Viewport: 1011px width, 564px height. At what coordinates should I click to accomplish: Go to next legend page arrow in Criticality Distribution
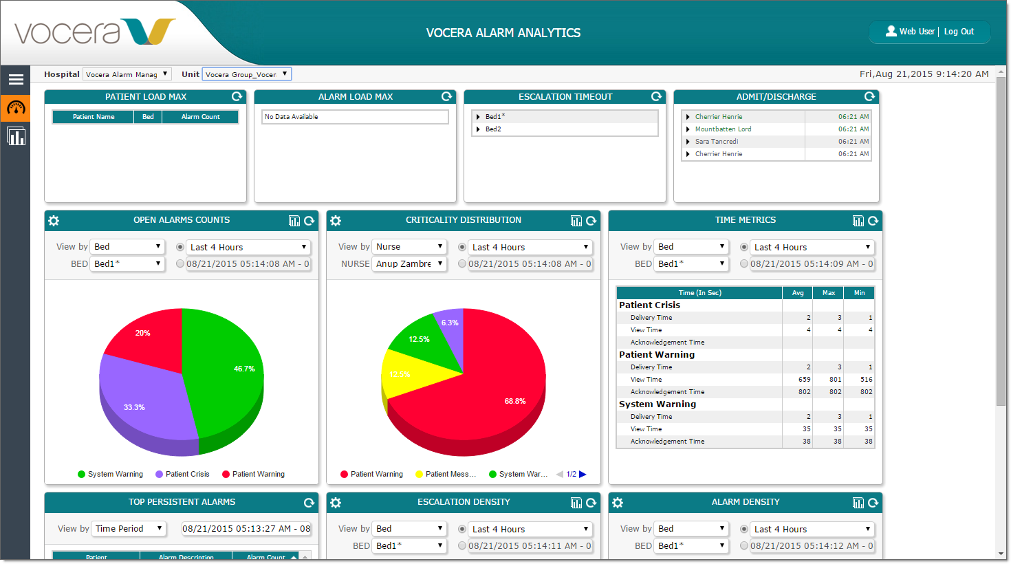pos(583,474)
